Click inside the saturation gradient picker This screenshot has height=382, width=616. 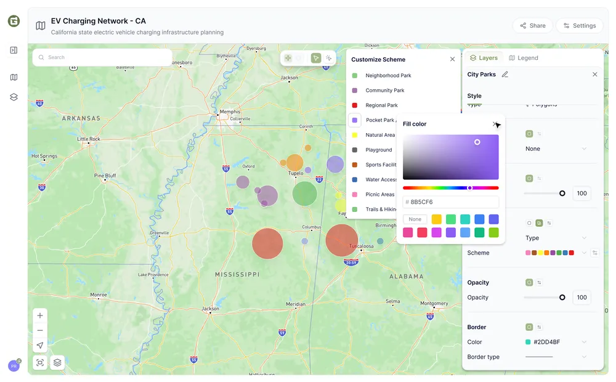pos(451,157)
